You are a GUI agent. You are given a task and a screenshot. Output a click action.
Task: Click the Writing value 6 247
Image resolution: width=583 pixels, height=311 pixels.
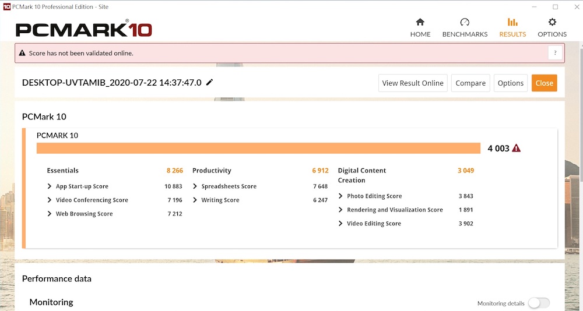(320, 200)
